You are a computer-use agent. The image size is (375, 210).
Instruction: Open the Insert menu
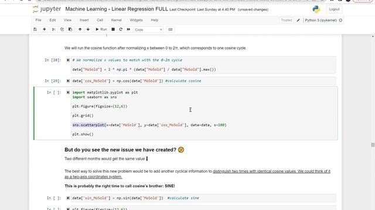point(84,20)
